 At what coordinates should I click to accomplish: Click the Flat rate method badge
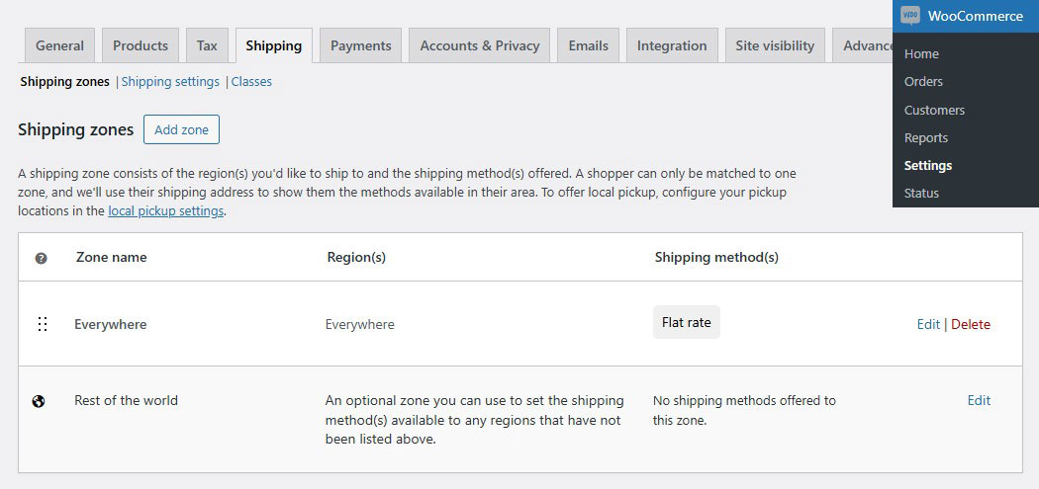[687, 322]
